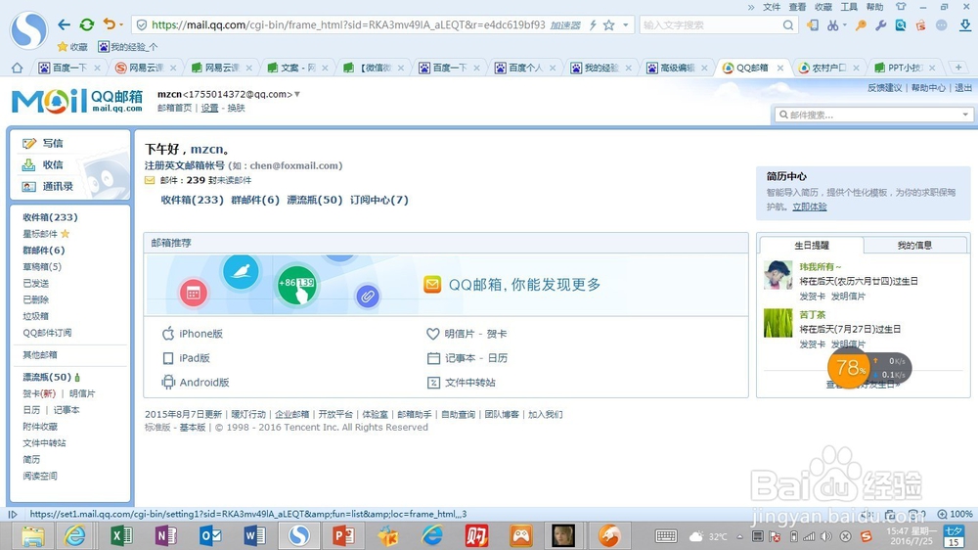Click 玮我所有 contact avatar thumbnail

[x=778, y=275]
